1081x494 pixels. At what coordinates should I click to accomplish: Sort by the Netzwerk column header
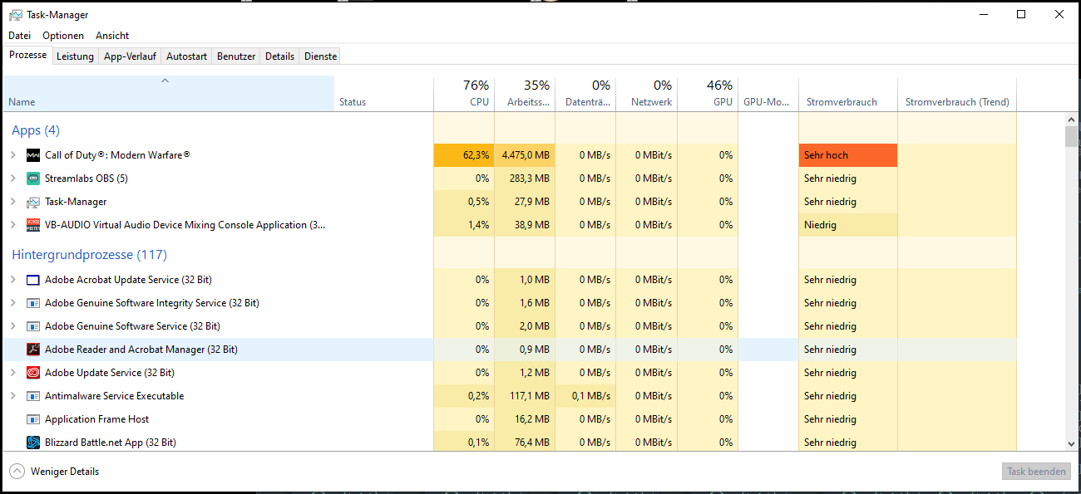point(647,93)
